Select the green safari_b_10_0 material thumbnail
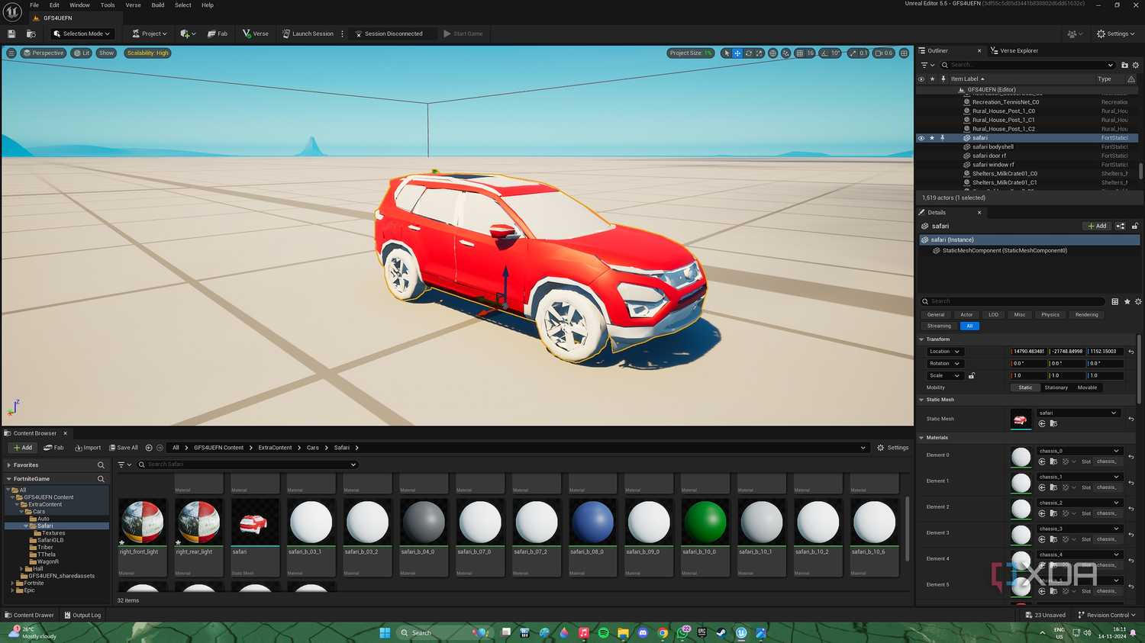This screenshot has width=1145, height=643. pyautogui.click(x=705, y=522)
